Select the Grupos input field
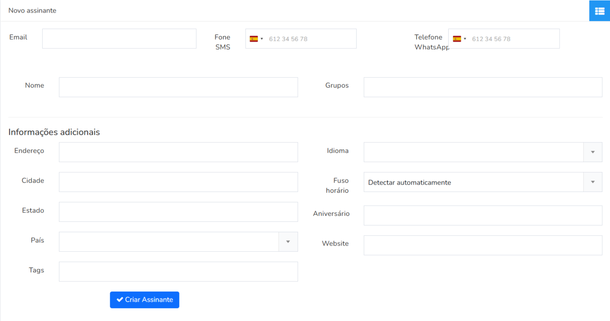The height and width of the screenshot is (321, 610). (483, 87)
